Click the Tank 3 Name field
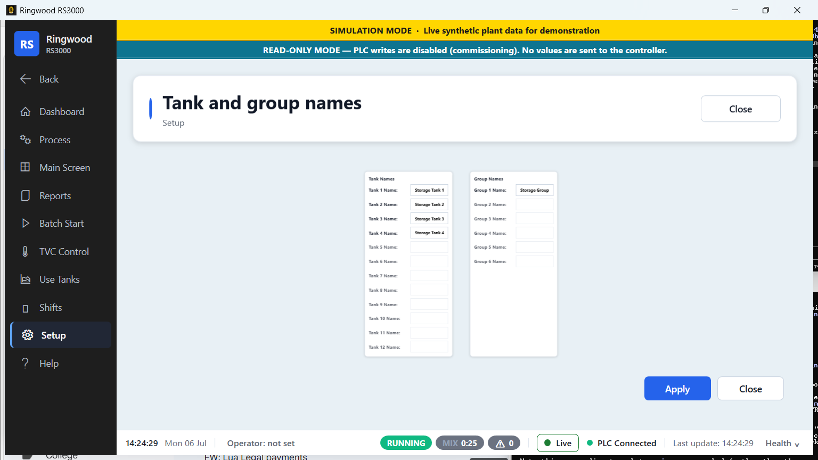This screenshot has height=460, width=818. pyautogui.click(x=429, y=219)
